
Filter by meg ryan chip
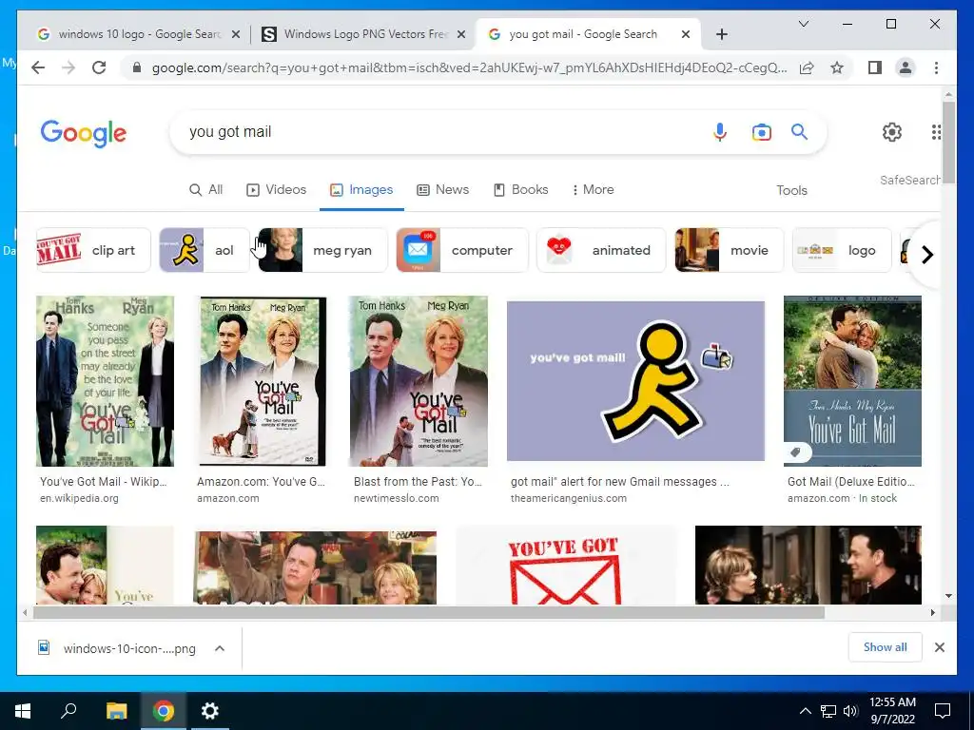[x=323, y=250]
